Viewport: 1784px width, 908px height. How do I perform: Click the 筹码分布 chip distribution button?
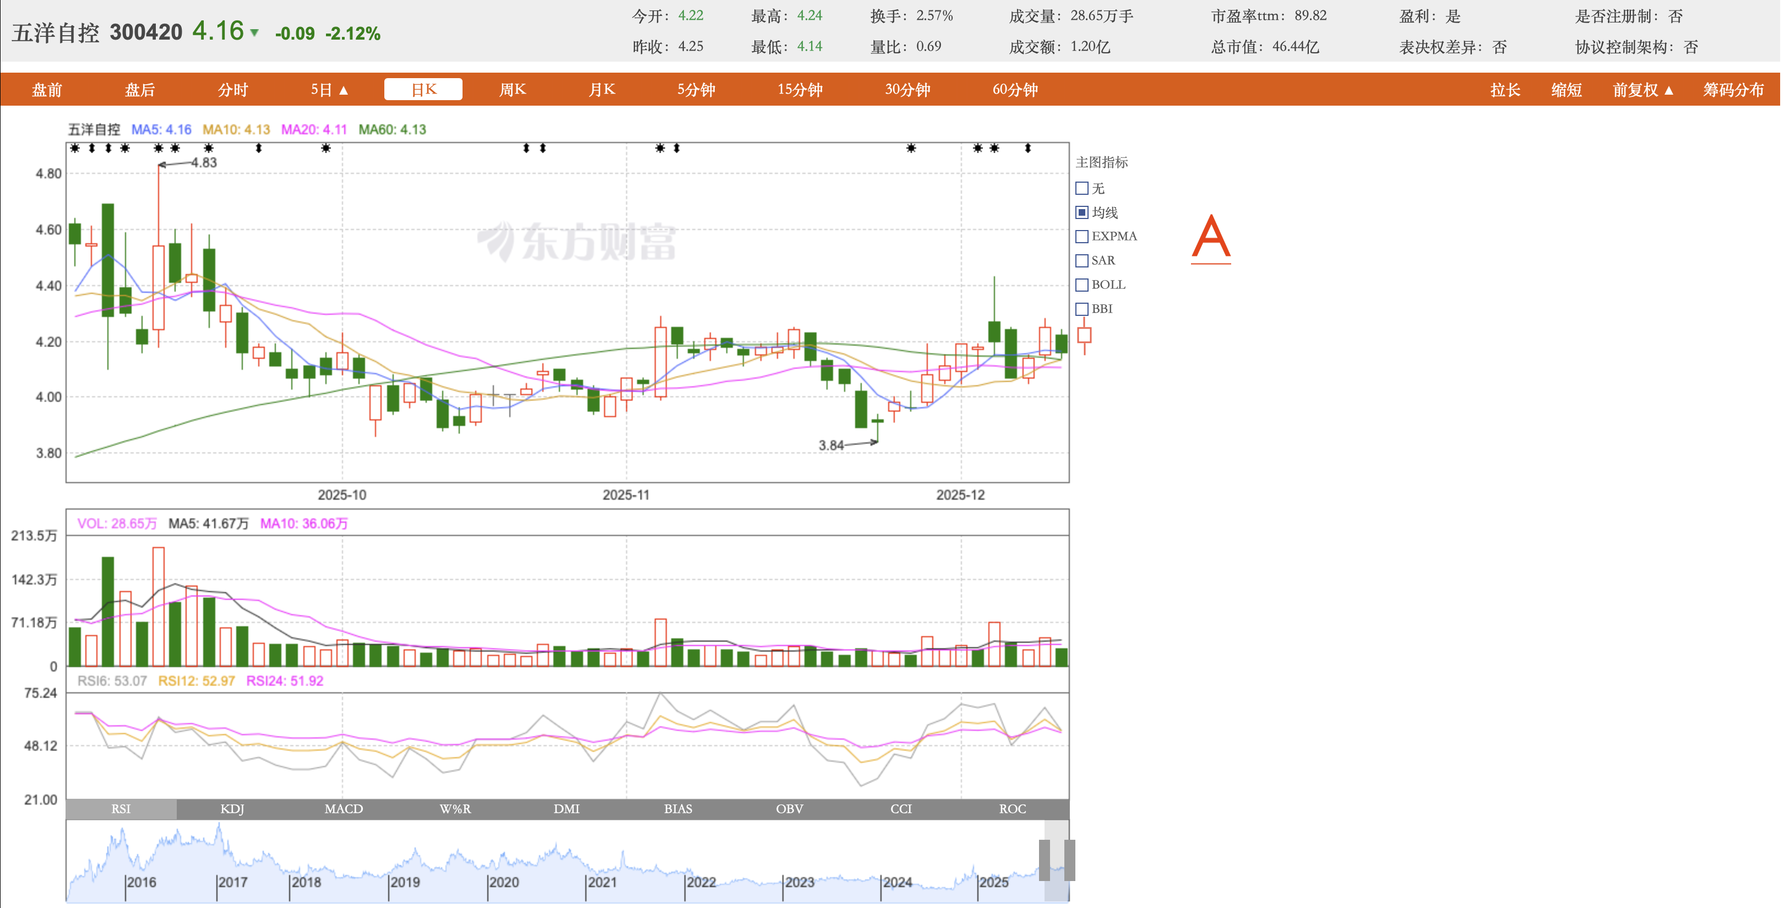[x=1733, y=90]
